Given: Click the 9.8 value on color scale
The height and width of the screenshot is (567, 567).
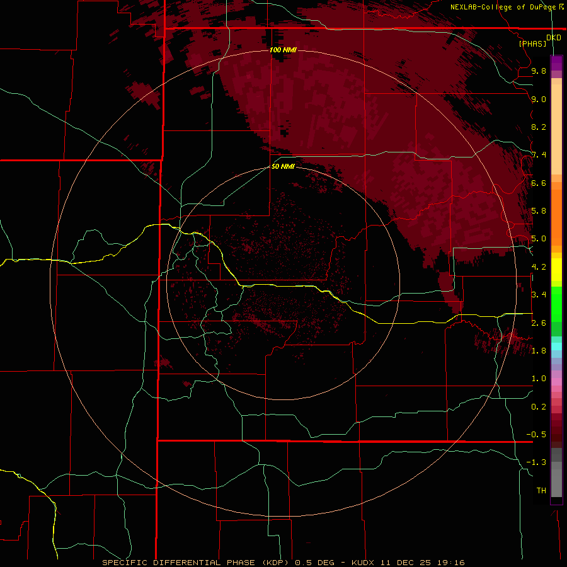Looking at the screenshot, I should coord(539,71).
